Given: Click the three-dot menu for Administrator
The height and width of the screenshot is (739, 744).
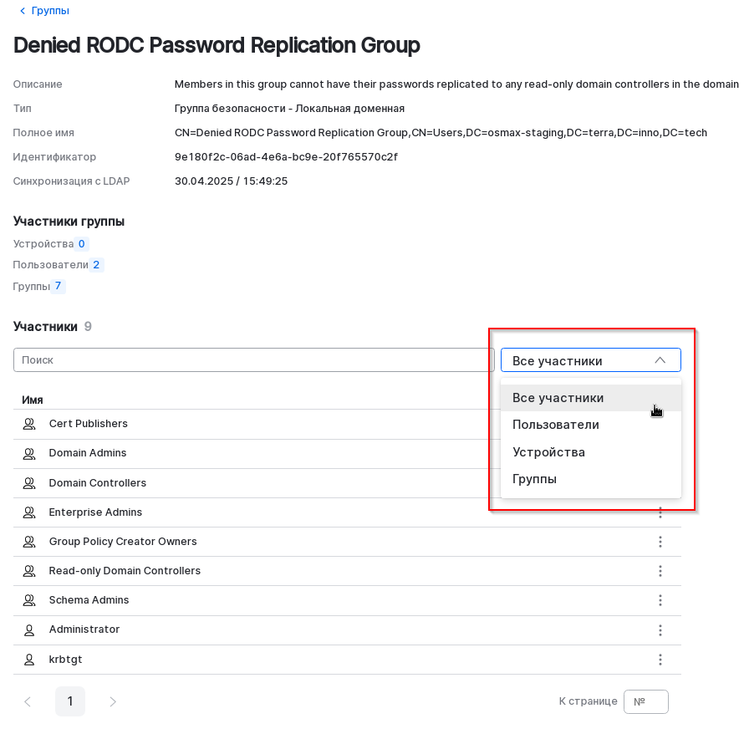Looking at the screenshot, I should pos(660,629).
